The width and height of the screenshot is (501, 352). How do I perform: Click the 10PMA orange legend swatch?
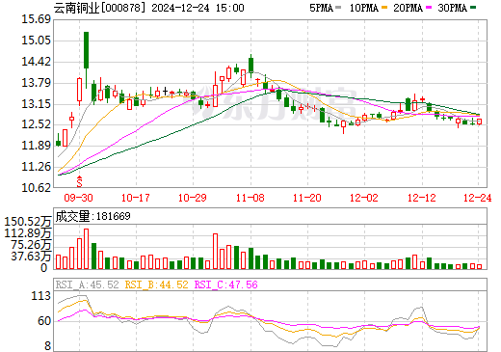[384, 7]
